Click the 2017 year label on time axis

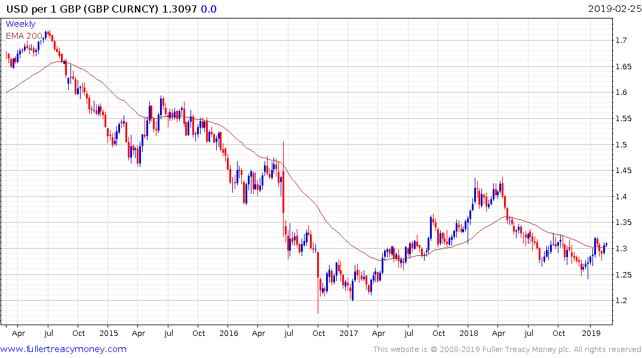[348, 333]
